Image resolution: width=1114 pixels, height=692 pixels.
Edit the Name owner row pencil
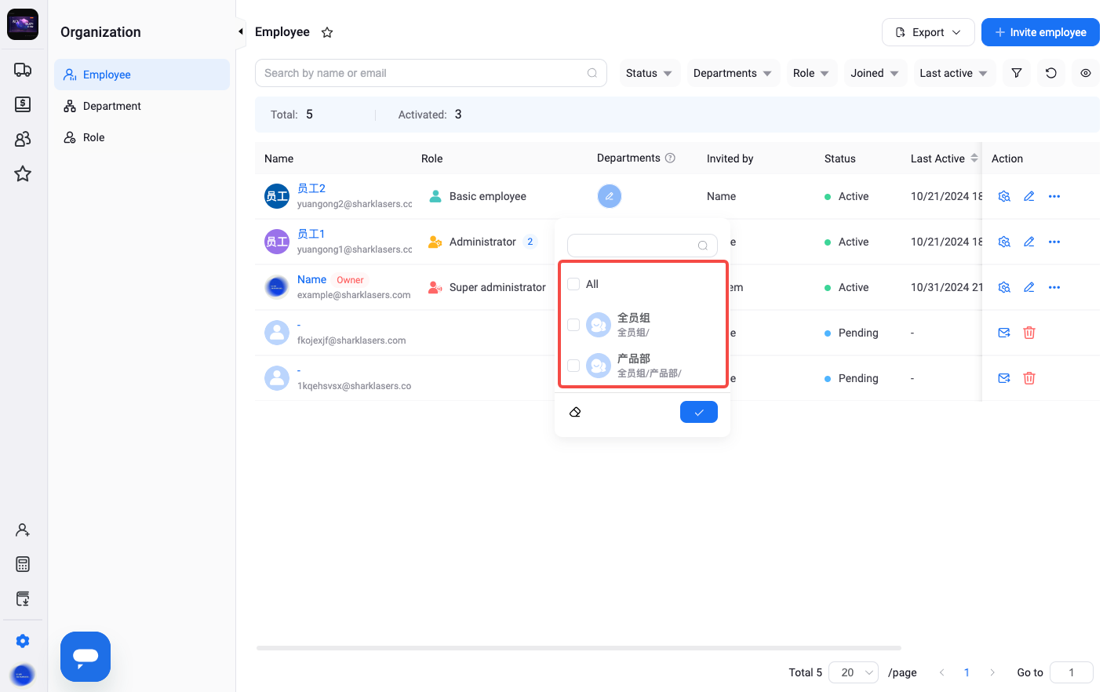pos(1029,287)
